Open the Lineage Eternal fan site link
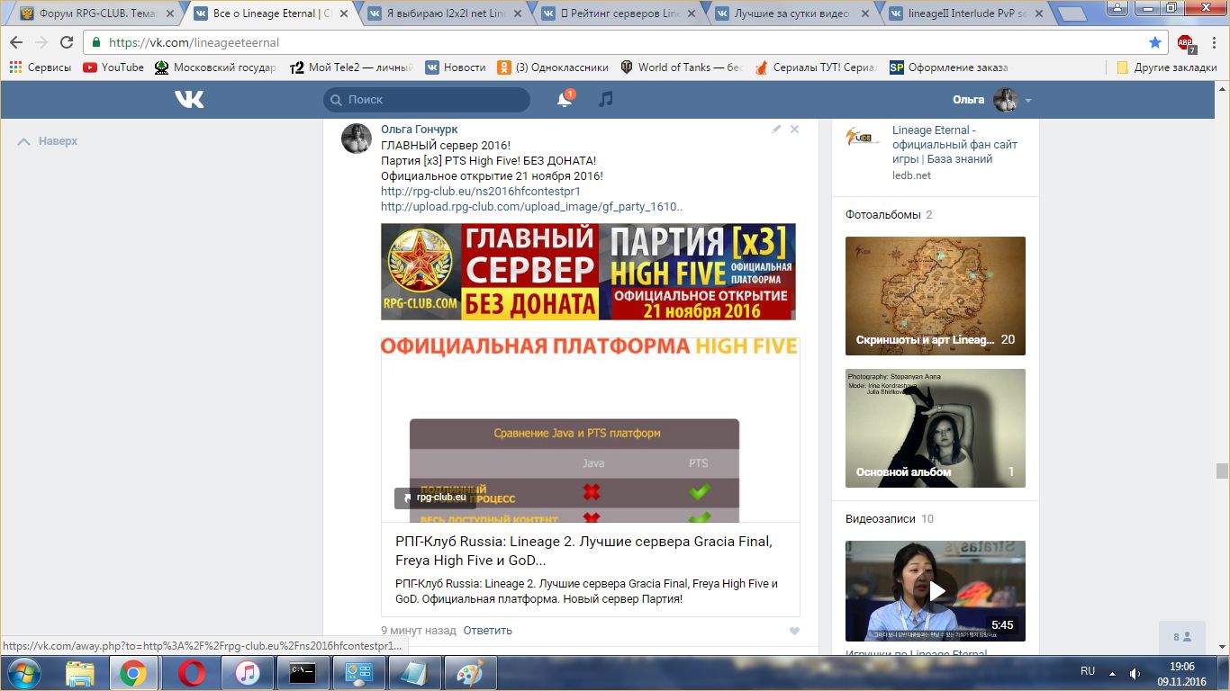The image size is (1230, 691). 954,144
